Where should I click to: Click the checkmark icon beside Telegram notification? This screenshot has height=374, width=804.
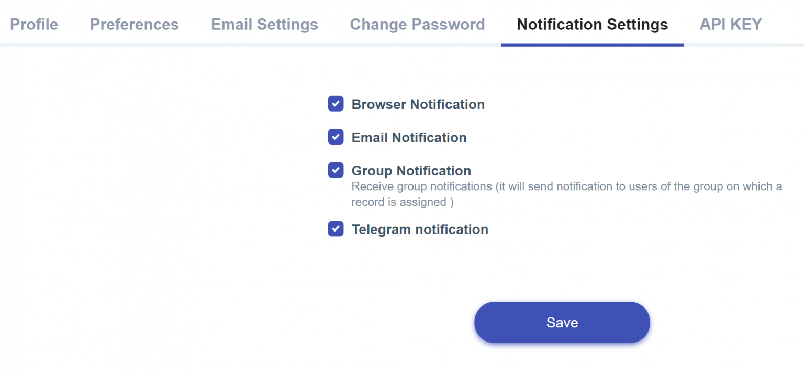click(336, 228)
